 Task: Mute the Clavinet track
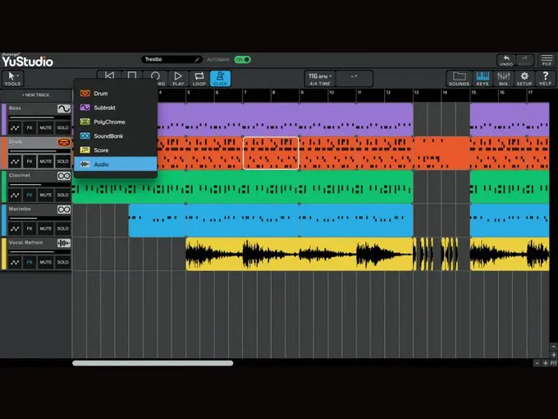point(46,195)
